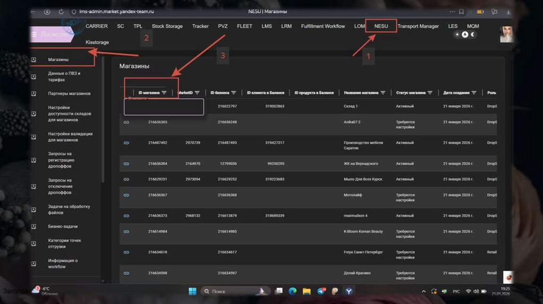Open browser downloads icon
The height and width of the screenshot is (304, 543).
click(508, 12)
